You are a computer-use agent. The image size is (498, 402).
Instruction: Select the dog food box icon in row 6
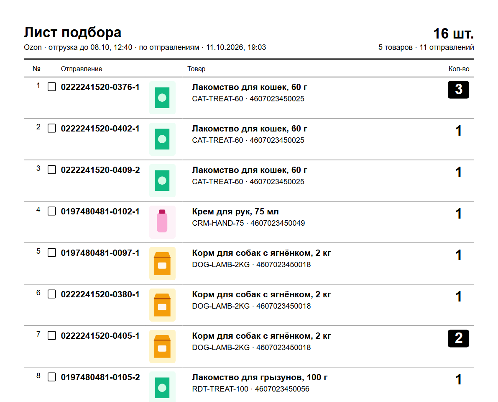coord(162,305)
